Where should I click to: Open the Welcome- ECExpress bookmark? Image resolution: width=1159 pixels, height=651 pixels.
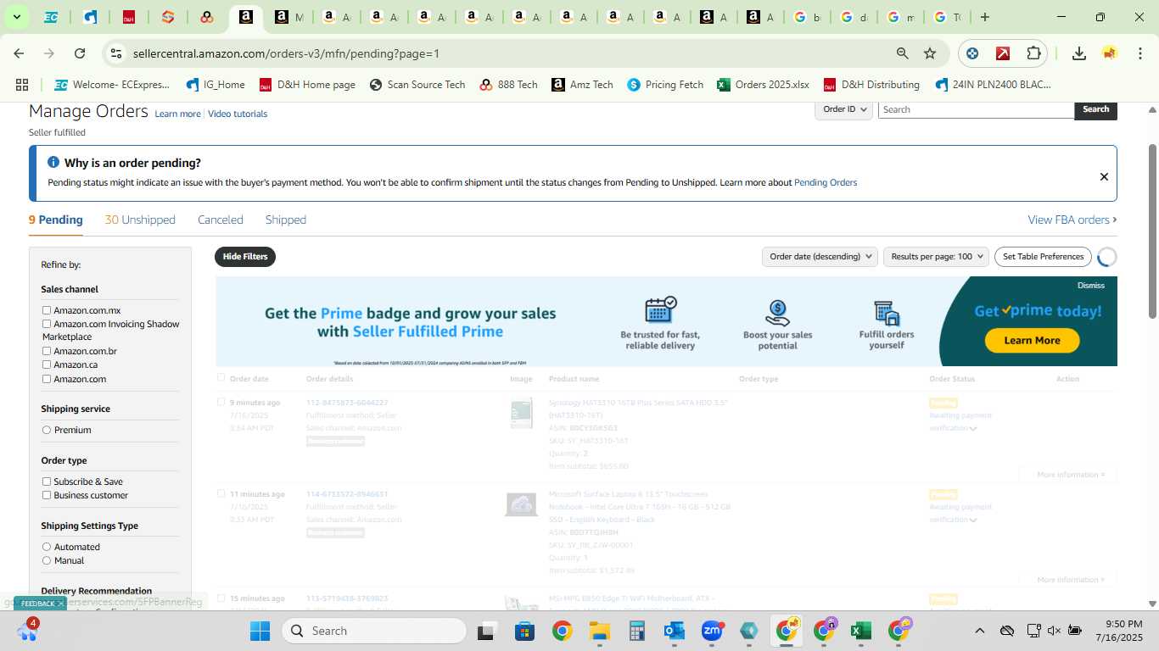click(x=112, y=85)
